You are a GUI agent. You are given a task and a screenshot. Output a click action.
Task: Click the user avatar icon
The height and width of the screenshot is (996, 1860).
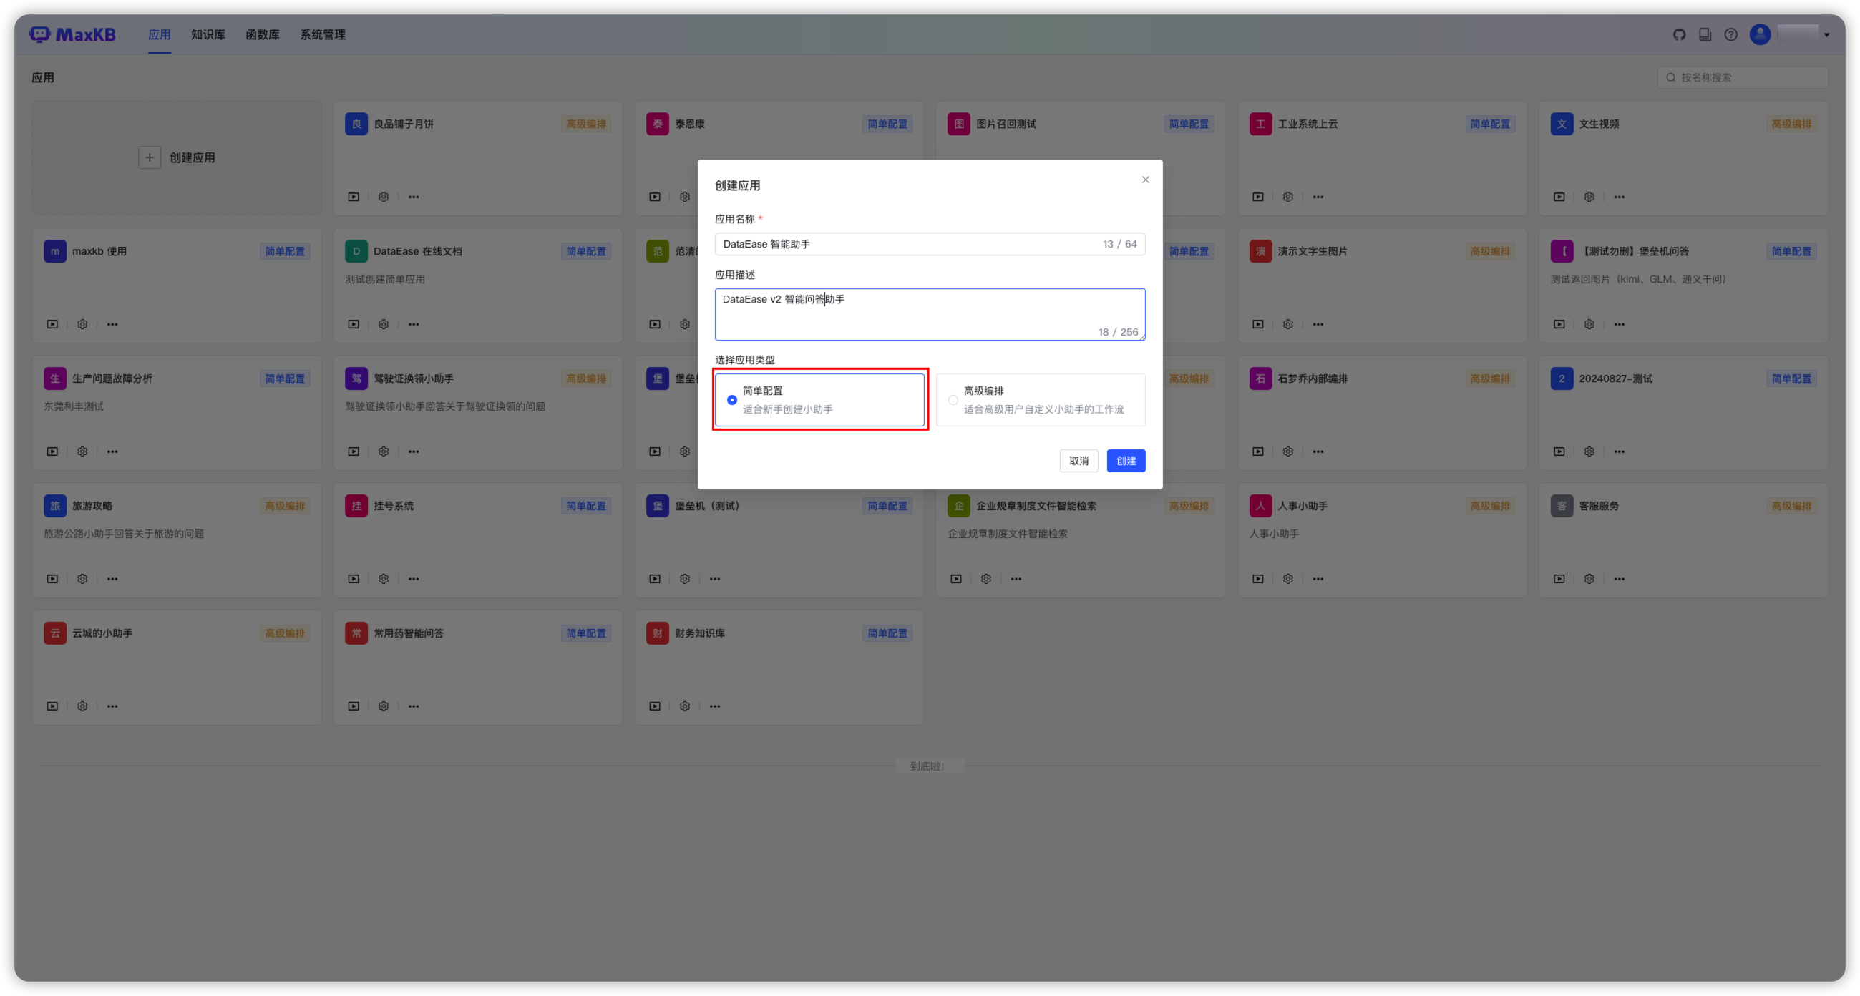pyautogui.click(x=1760, y=34)
